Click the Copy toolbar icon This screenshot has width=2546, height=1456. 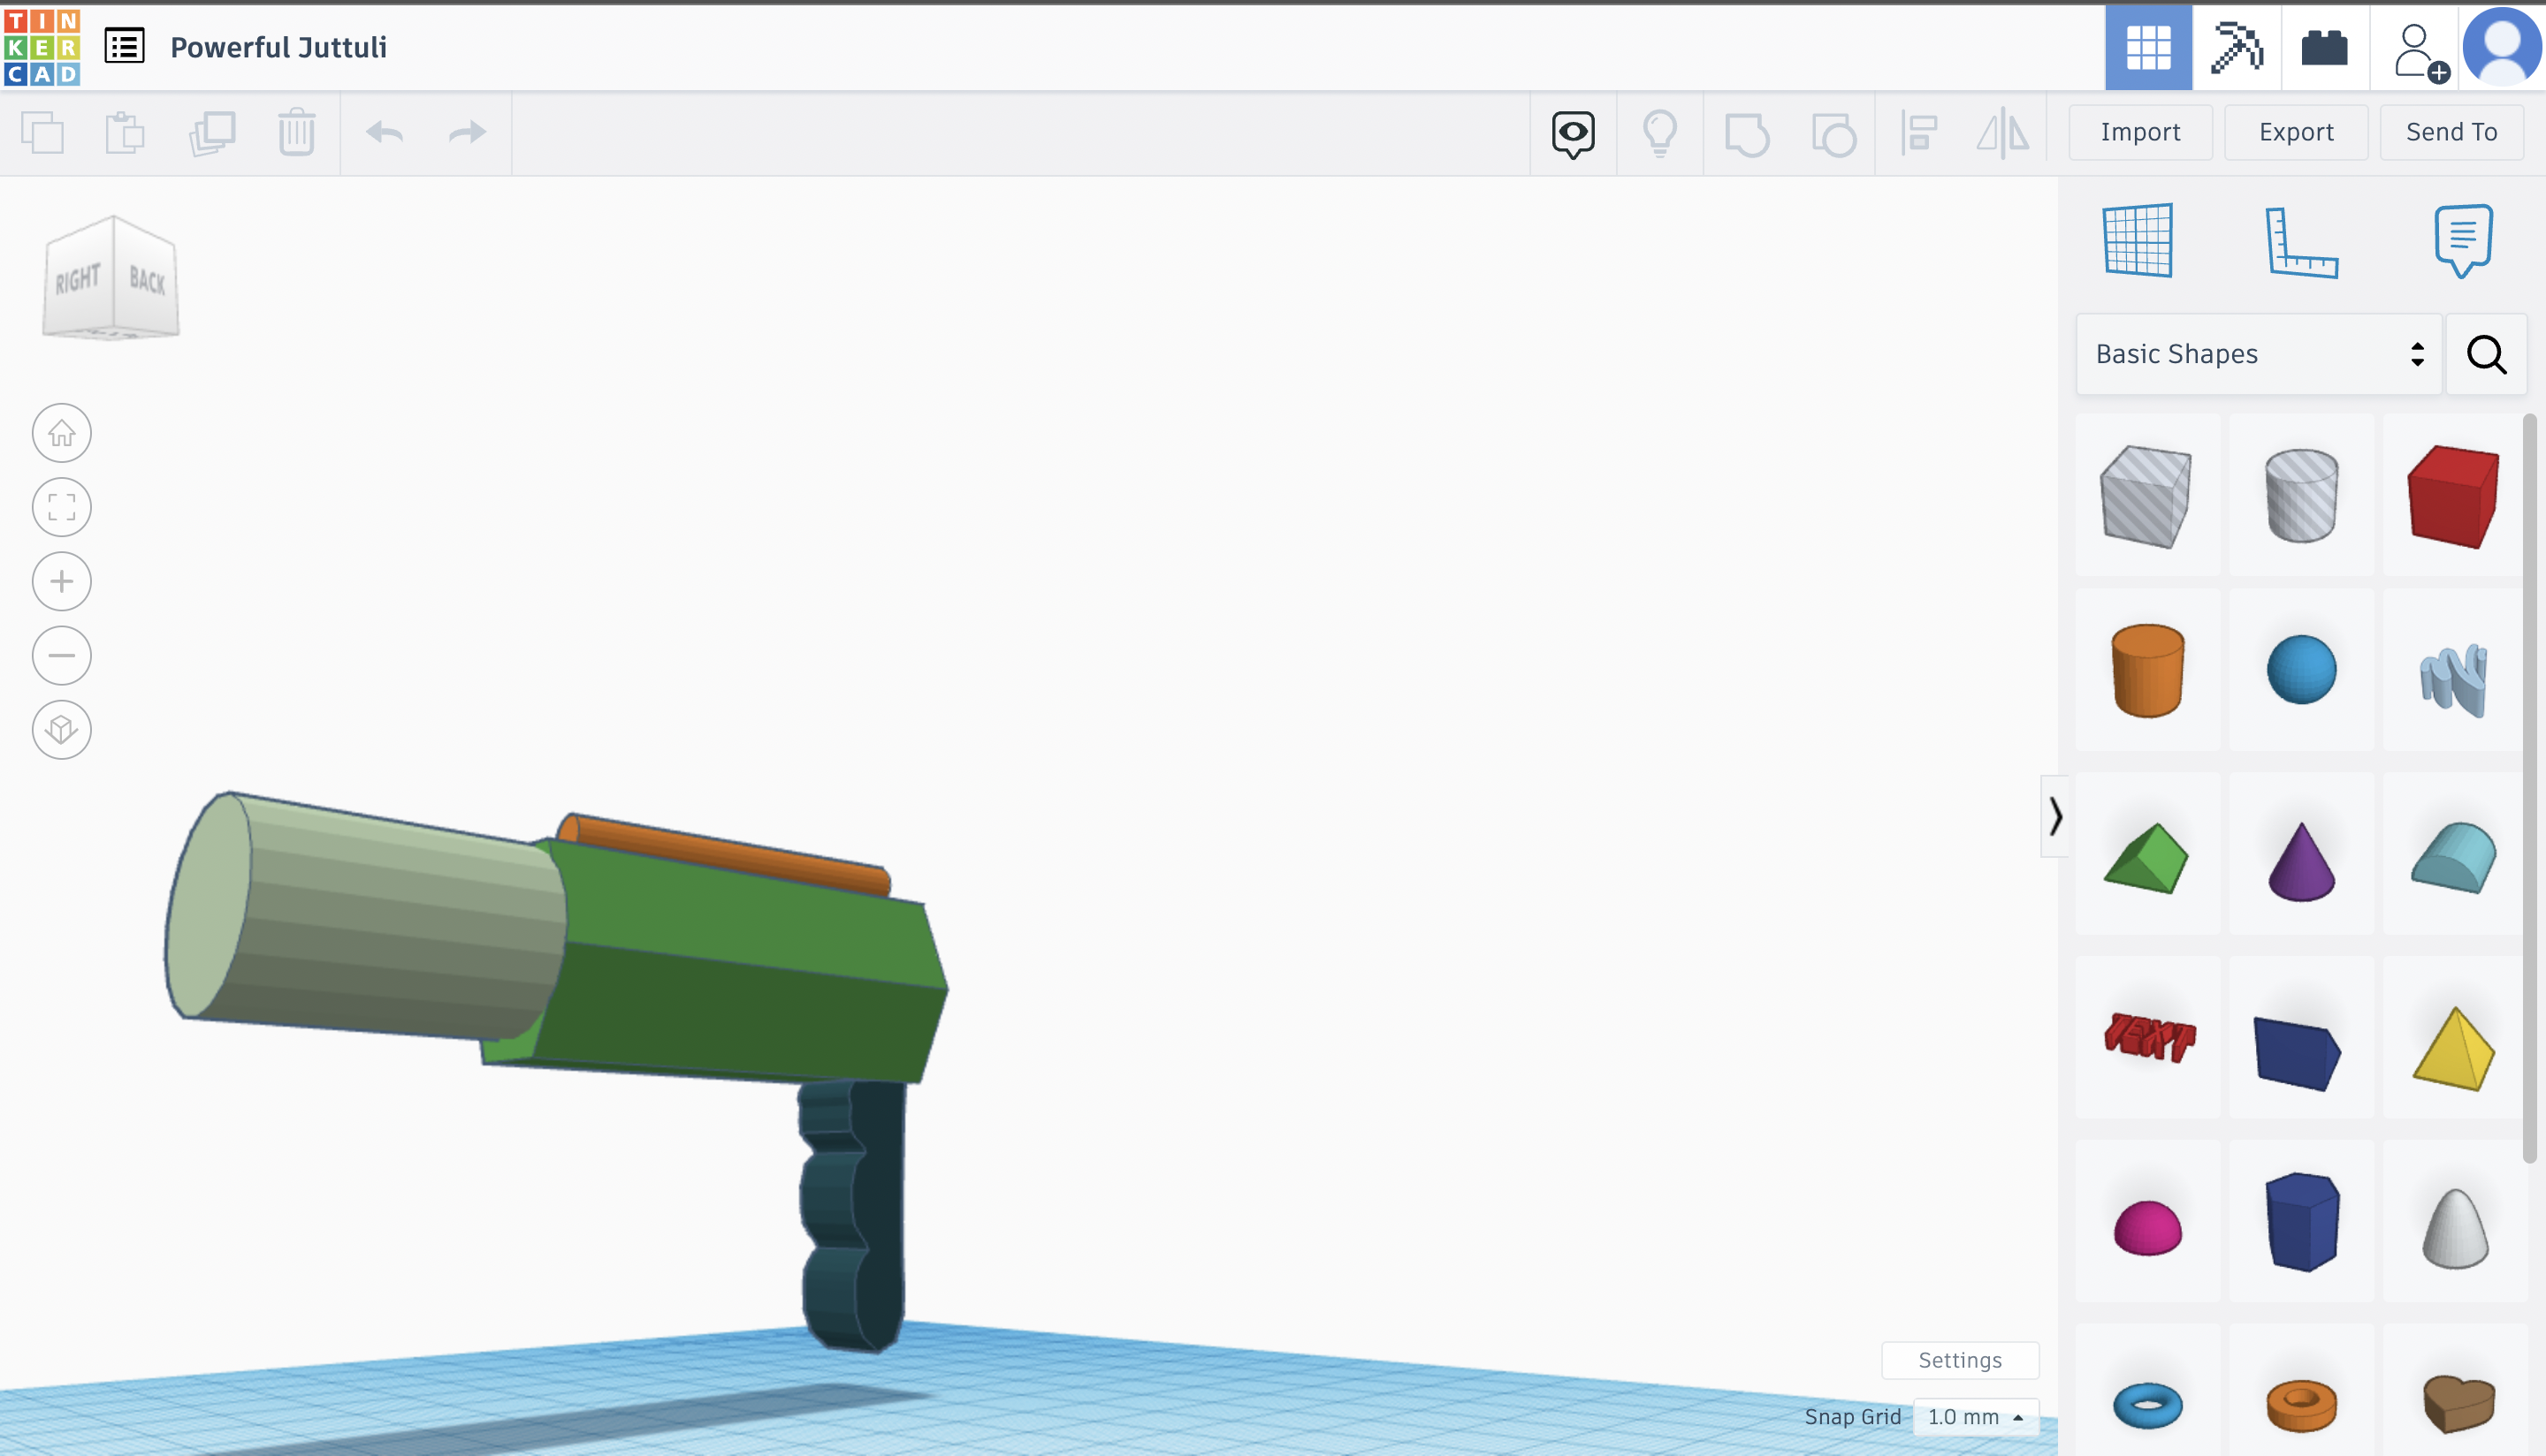point(42,132)
